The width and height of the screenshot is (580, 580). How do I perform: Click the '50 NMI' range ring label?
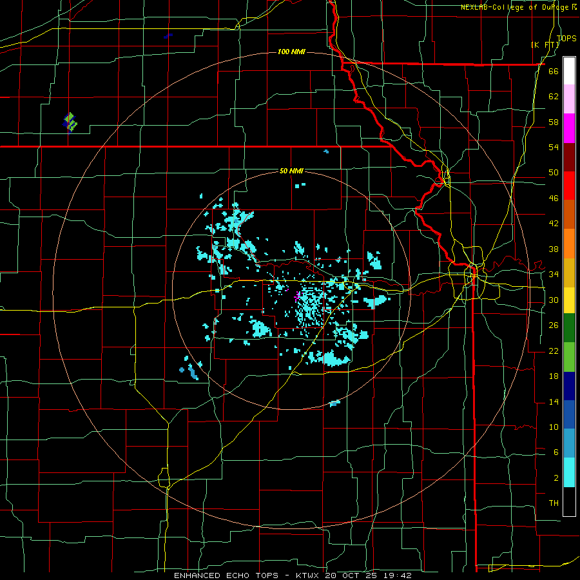[291, 171]
